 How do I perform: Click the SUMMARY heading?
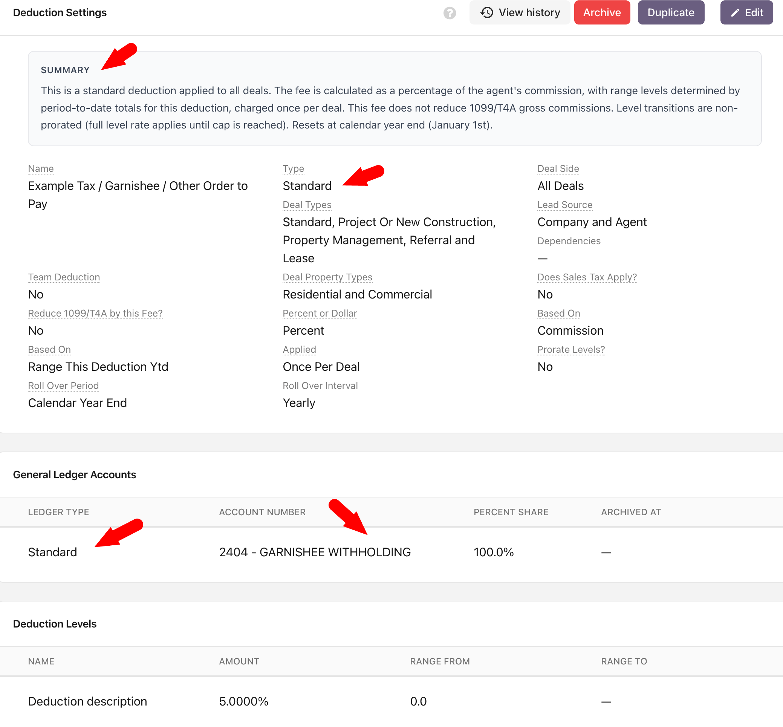[x=65, y=70]
